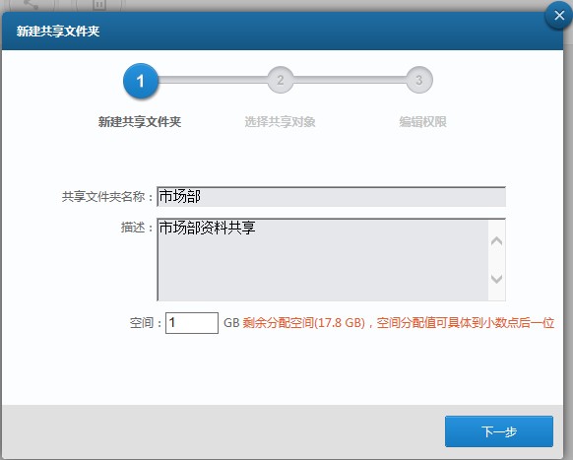573x460 pixels.
Task: Click into the 描述 text area
Action: point(323,260)
